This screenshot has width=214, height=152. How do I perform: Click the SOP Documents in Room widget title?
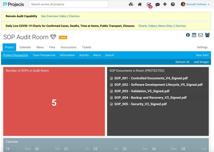[x=137, y=71]
